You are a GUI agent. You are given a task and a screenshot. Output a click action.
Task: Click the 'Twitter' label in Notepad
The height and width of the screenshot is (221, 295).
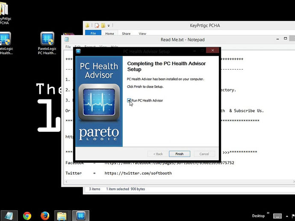pos(74,173)
